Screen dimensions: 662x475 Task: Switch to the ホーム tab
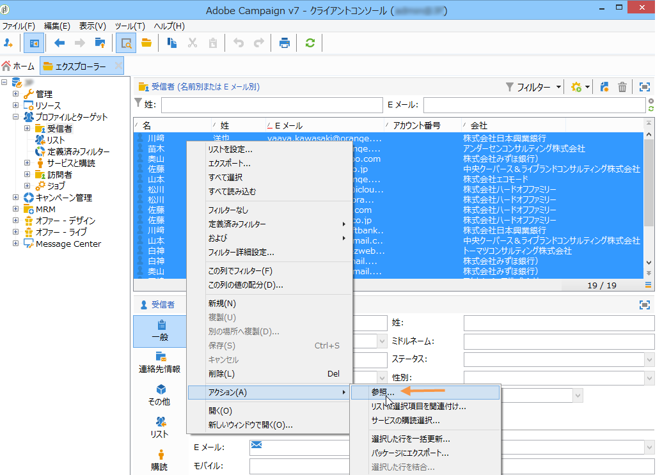tap(18, 66)
